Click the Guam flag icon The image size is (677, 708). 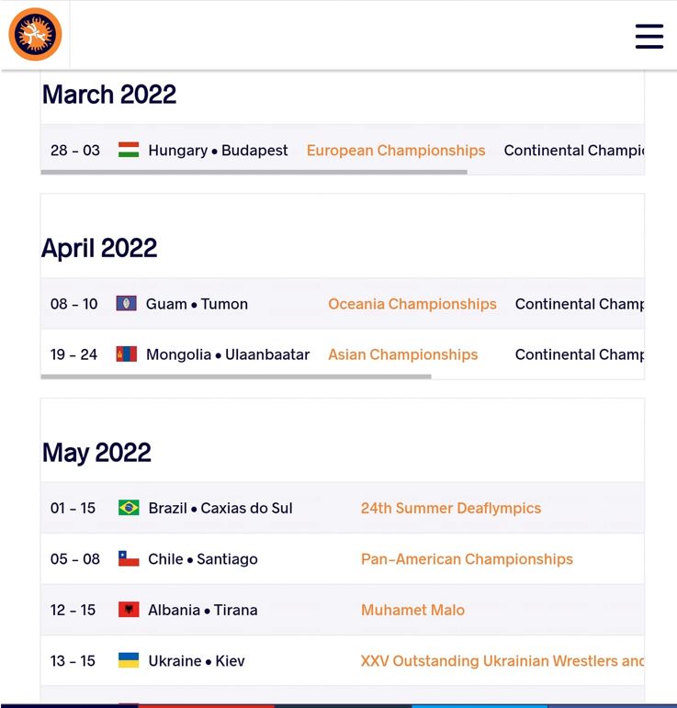coord(127,304)
